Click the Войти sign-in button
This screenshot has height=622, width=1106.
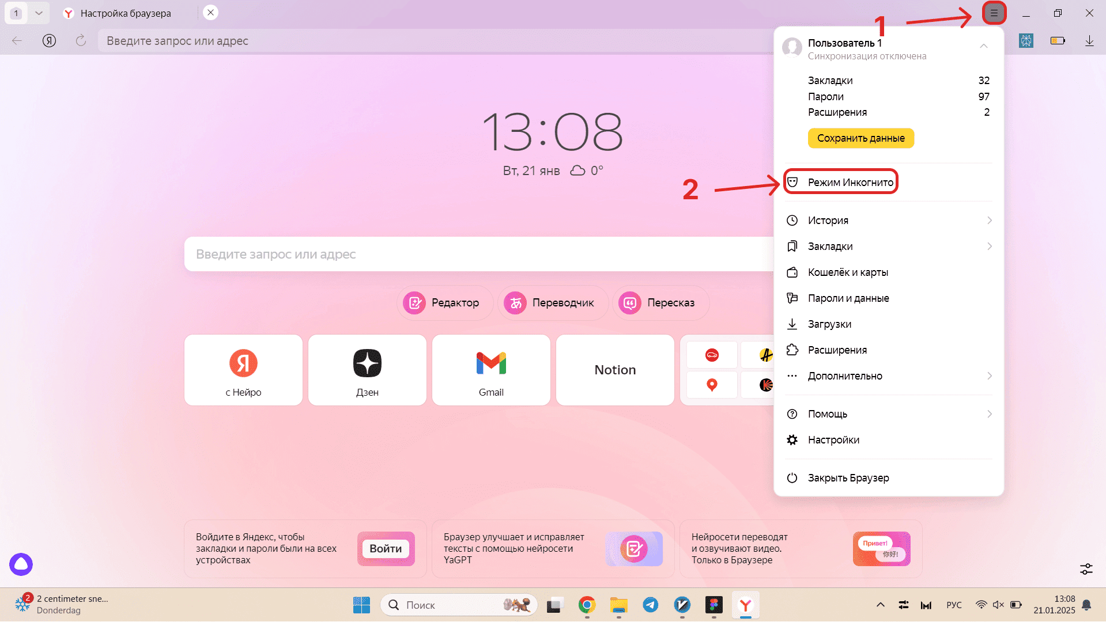coord(386,549)
